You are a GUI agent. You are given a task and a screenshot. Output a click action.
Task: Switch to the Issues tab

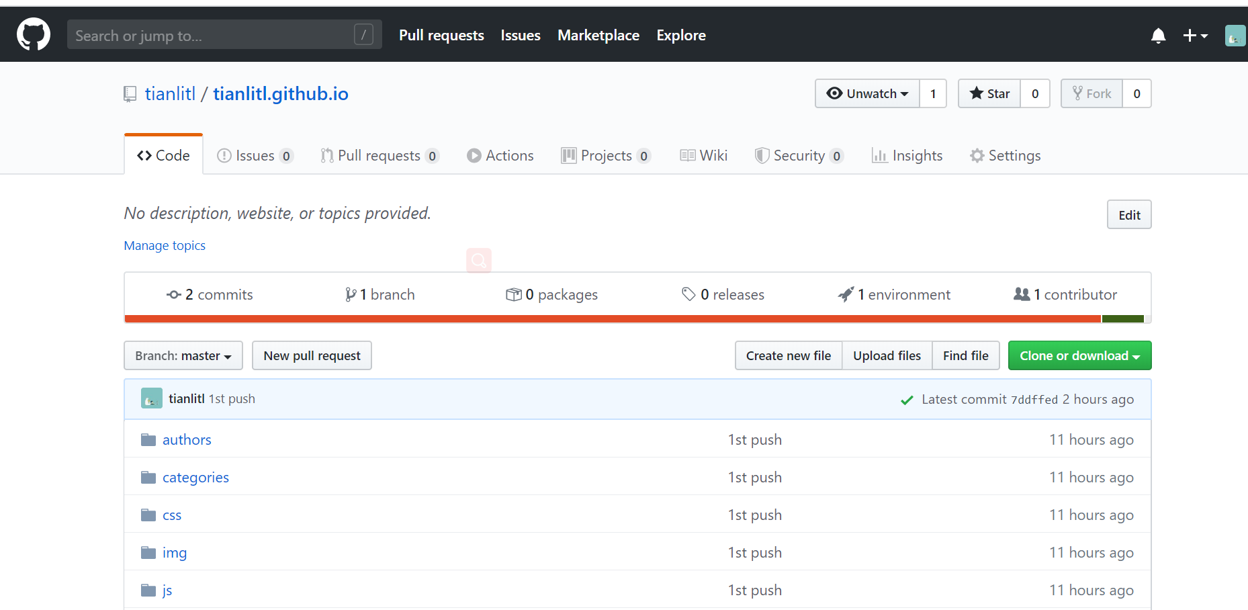pyautogui.click(x=255, y=156)
